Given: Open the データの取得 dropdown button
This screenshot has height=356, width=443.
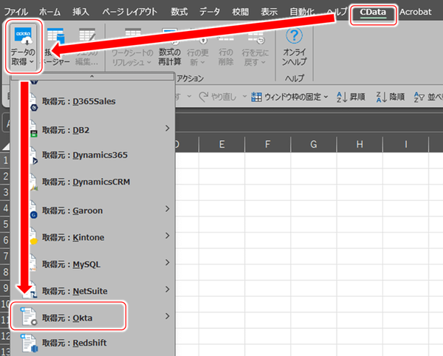Looking at the screenshot, I should tap(24, 47).
